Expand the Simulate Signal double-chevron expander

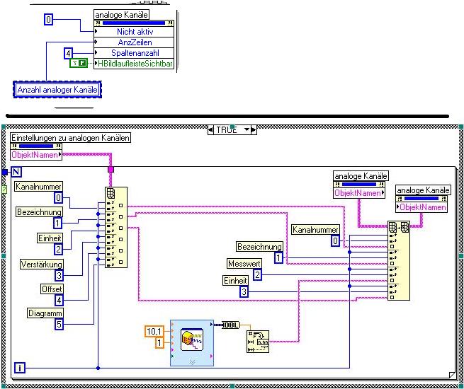(x=192, y=361)
